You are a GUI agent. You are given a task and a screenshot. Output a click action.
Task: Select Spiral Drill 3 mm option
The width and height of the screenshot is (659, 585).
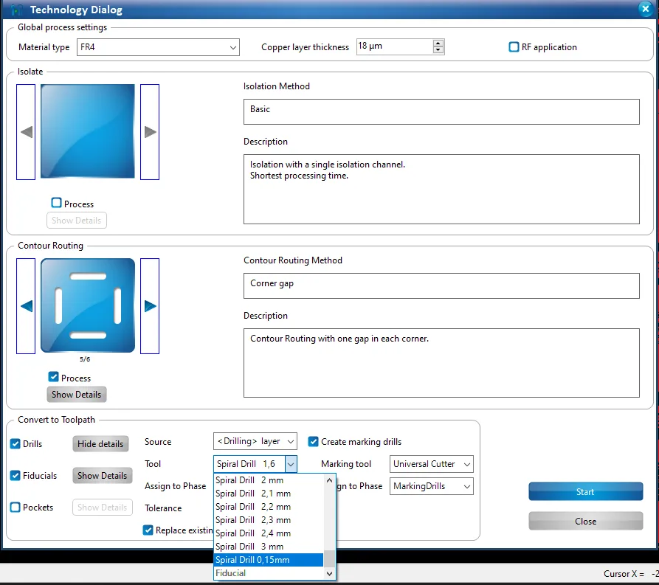[269, 547]
